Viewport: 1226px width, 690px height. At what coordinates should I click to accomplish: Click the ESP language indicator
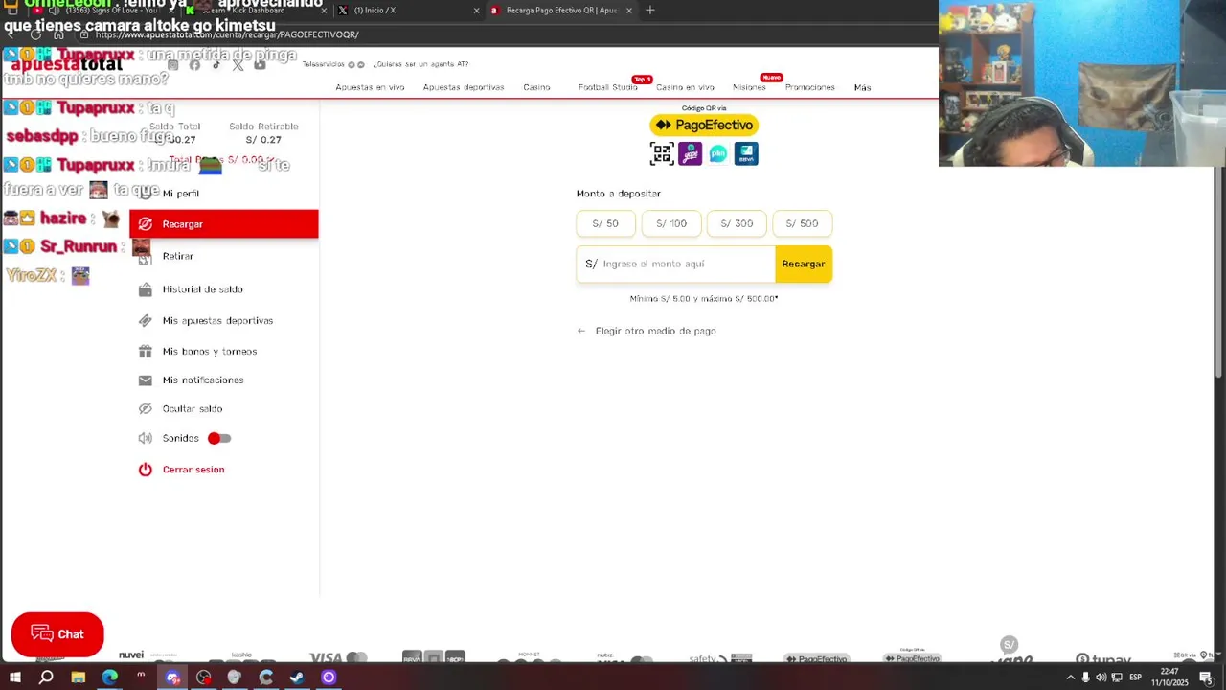click(1135, 678)
